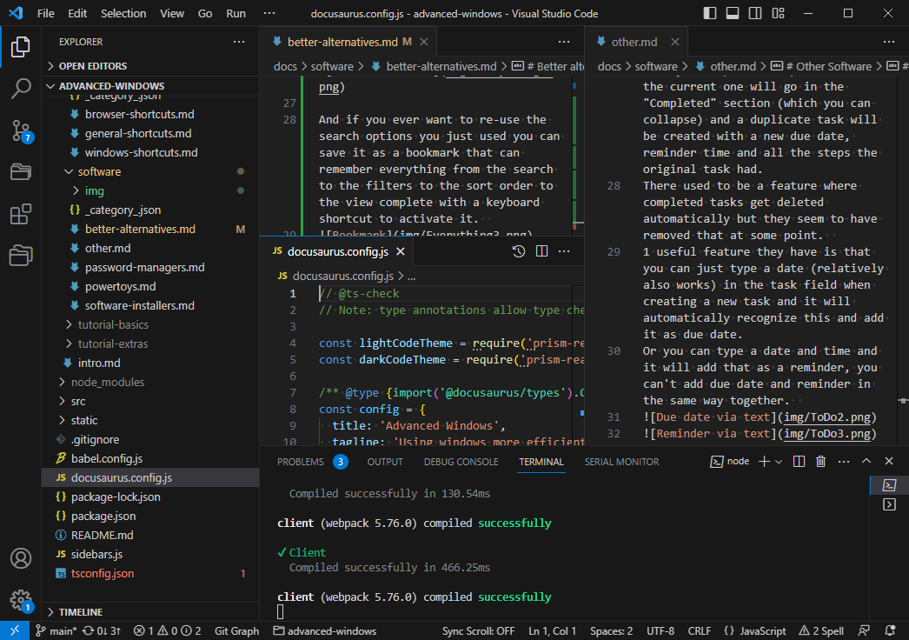The image size is (909, 640).
Task: Click the main* branch in status bar
Action: coord(56,630)
